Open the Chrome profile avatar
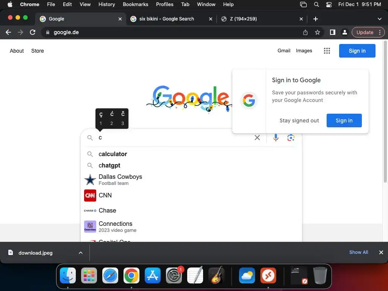Image resolution: width=388 pixels, height=291 pixels. [344, 32]
